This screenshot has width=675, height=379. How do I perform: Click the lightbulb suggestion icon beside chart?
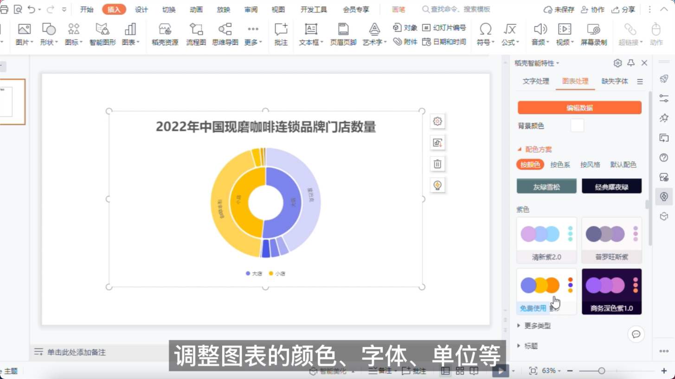coord(437,185)
